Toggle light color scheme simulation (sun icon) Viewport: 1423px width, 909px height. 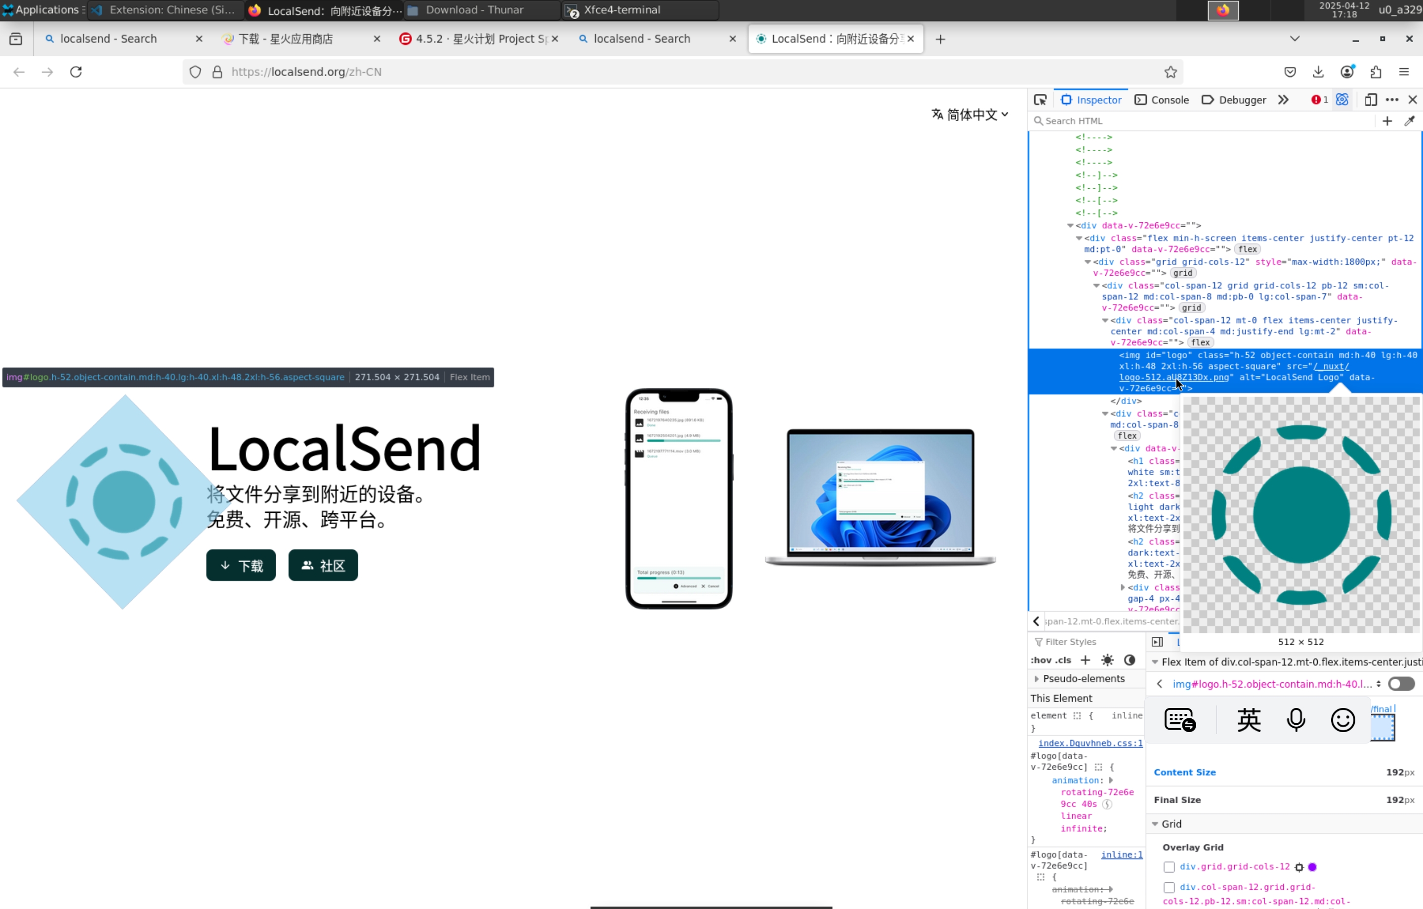1107,660
